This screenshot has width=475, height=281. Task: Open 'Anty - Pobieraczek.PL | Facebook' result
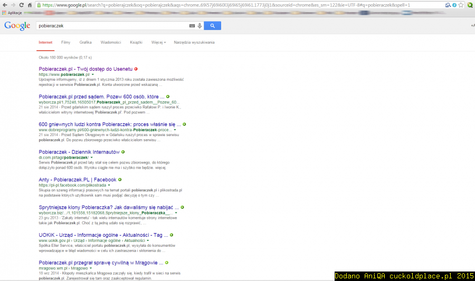pyautogui.click(x=77, y=180)
